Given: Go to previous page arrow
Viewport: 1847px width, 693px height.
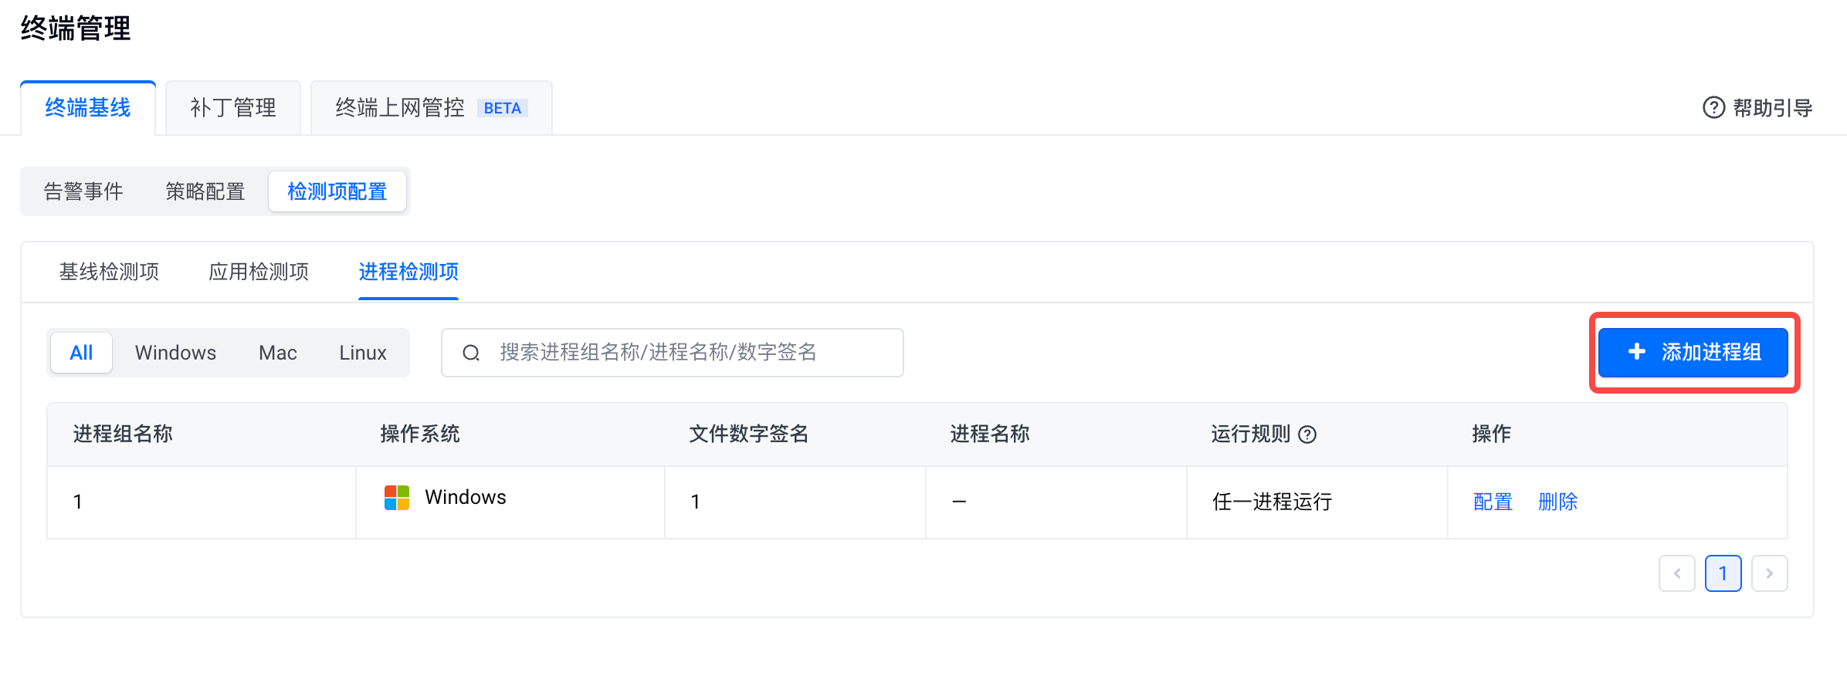Looking at the screenshot, I should [x=1676, y=573].
